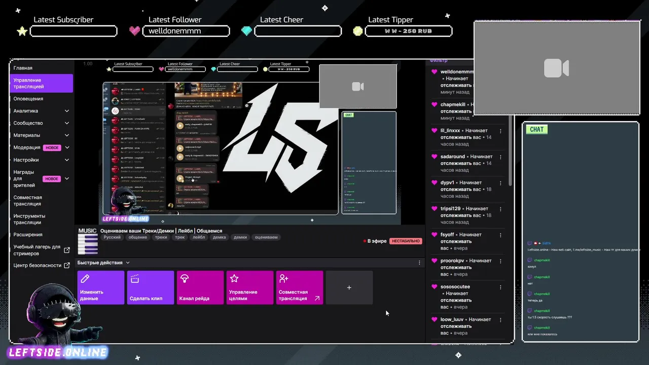
Task: Open three-dot menu for lil_linxxx follow event
Action: click(x=500, y=131)
